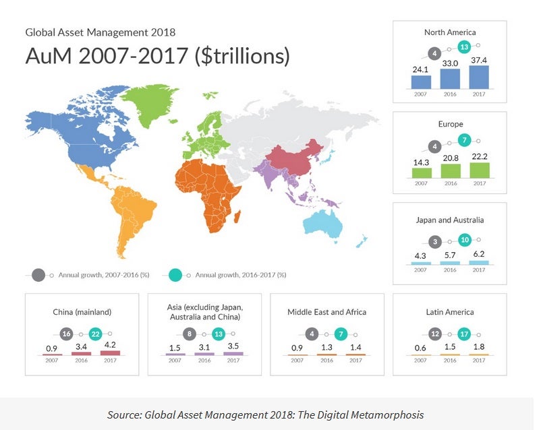Image resolution: width=539 pixels, height=430 pixels.
Task: Click North America's 2017 bar showing 37.4
Action: (x=478, y=78)
